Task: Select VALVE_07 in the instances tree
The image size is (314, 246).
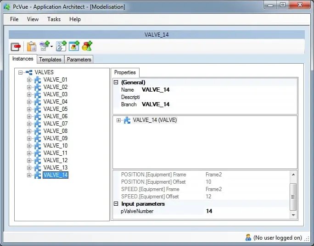Action: pyautogui.click(x=55, y=124)
